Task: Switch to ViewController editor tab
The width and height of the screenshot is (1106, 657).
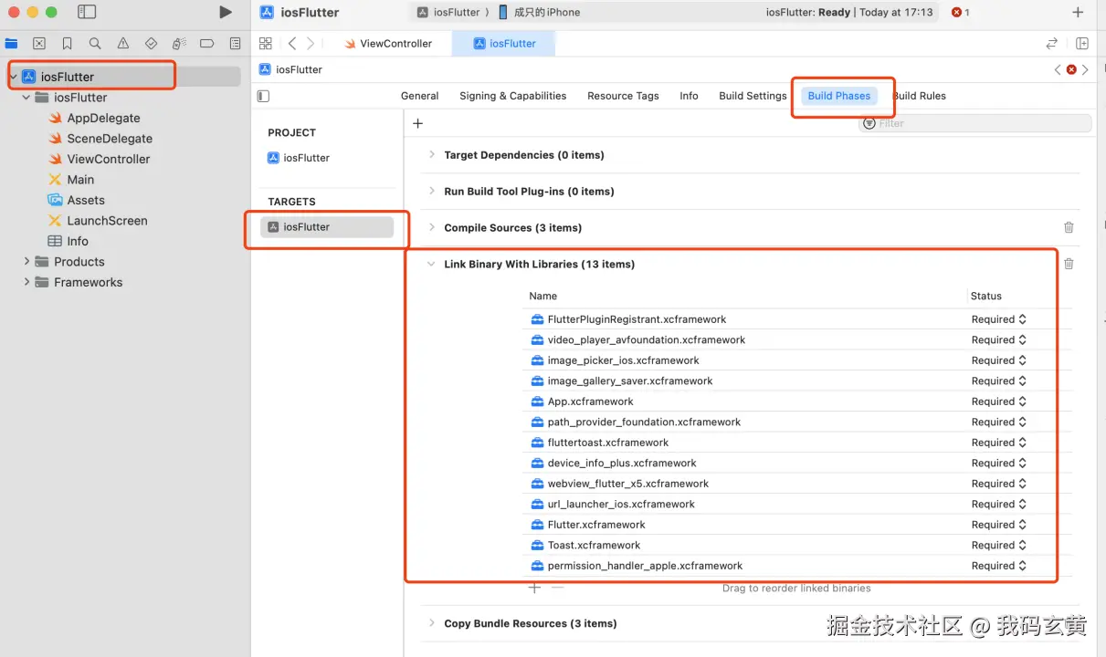Action: tap(387, 43)
